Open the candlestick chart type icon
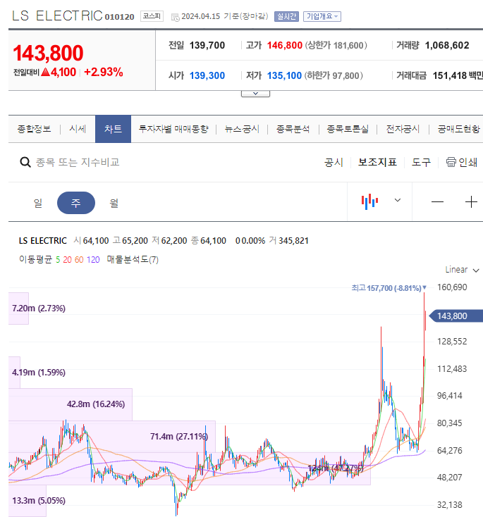The height and width of the screenshot is (517, 483). tap(369, 201)
